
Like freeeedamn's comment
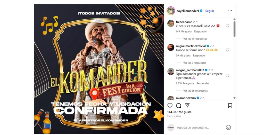click(x=228, y=26)
